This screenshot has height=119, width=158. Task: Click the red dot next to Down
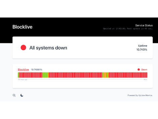139,69
